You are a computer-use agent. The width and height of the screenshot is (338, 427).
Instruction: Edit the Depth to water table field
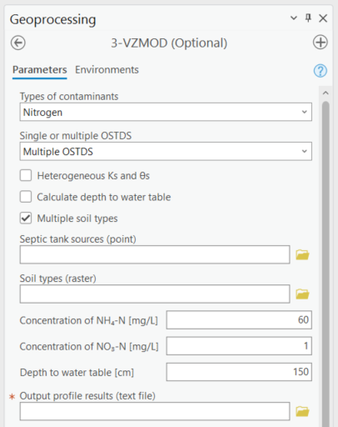(239, 372)
